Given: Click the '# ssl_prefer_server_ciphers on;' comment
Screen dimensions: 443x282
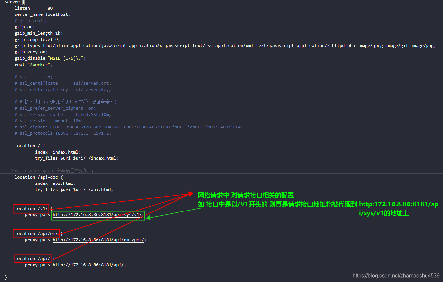Looking at the screenshot, I should point(55,108).
